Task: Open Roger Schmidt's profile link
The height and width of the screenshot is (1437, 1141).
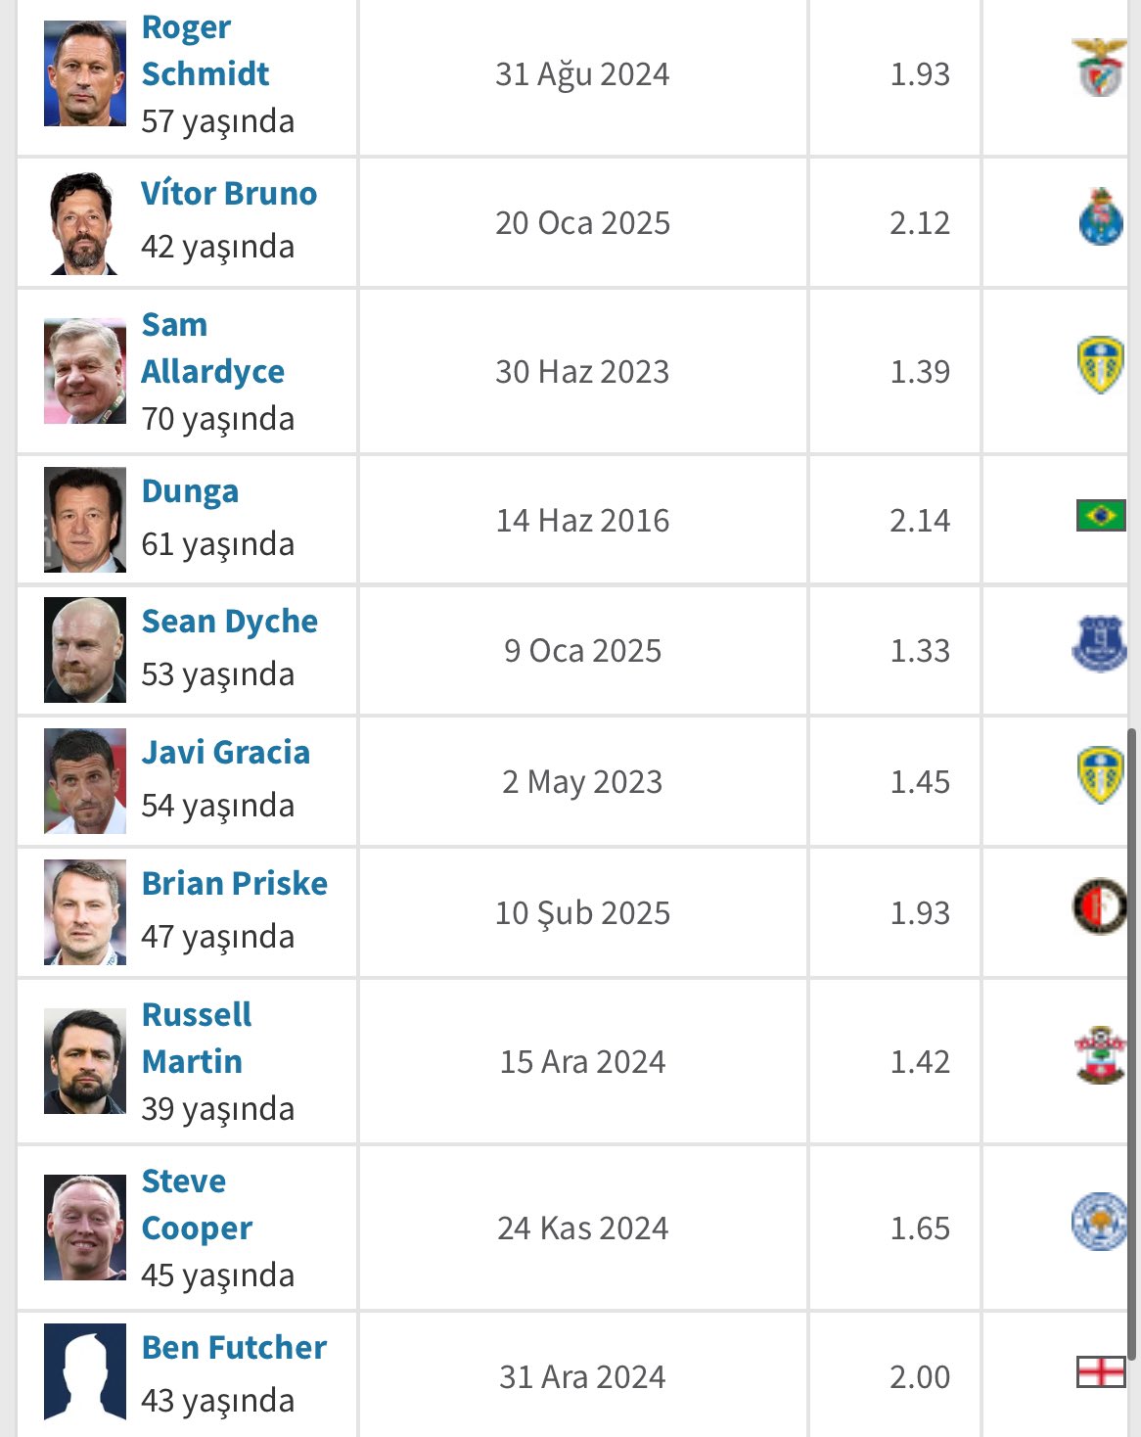Action: point(205,50)
